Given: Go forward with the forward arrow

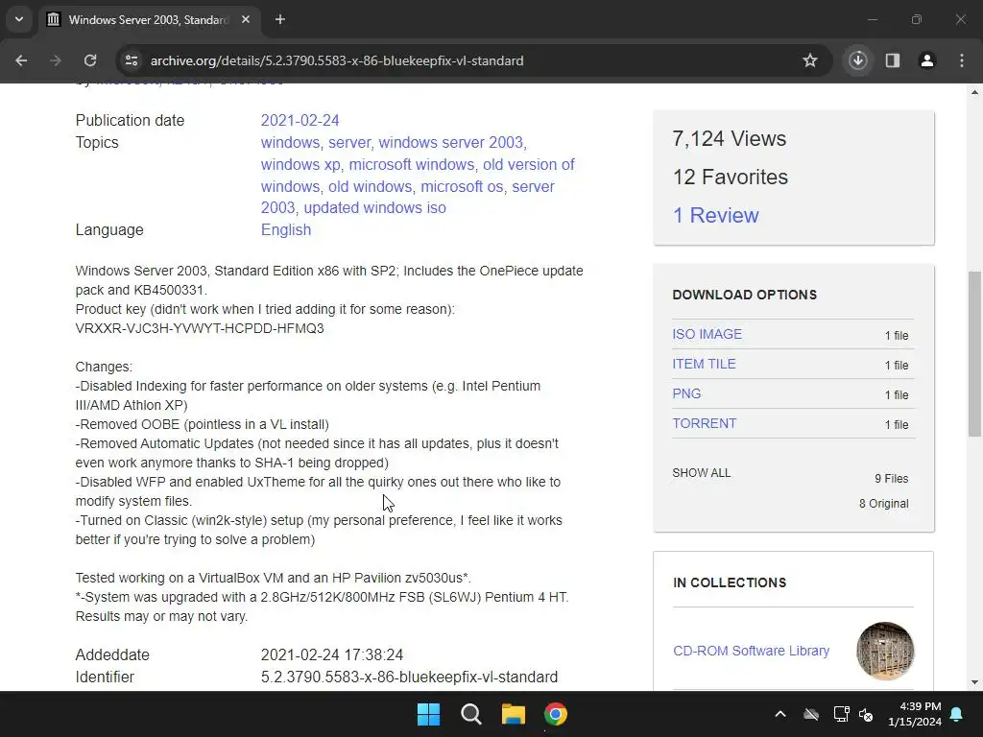Looking at the screenshot, I should tap(55, 60).
